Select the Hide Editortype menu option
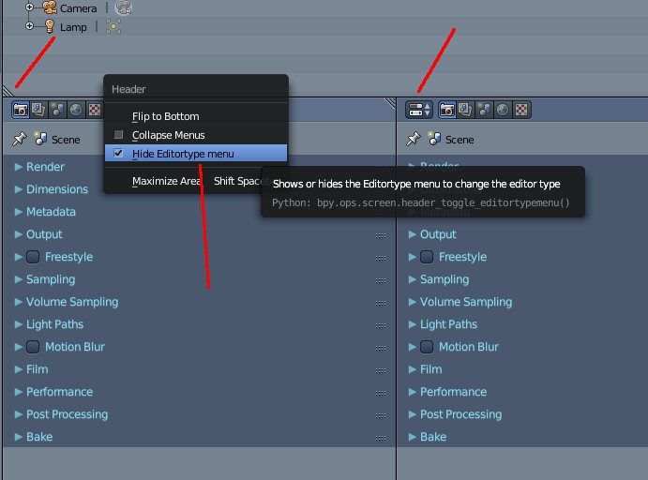 tap(183, 154)
